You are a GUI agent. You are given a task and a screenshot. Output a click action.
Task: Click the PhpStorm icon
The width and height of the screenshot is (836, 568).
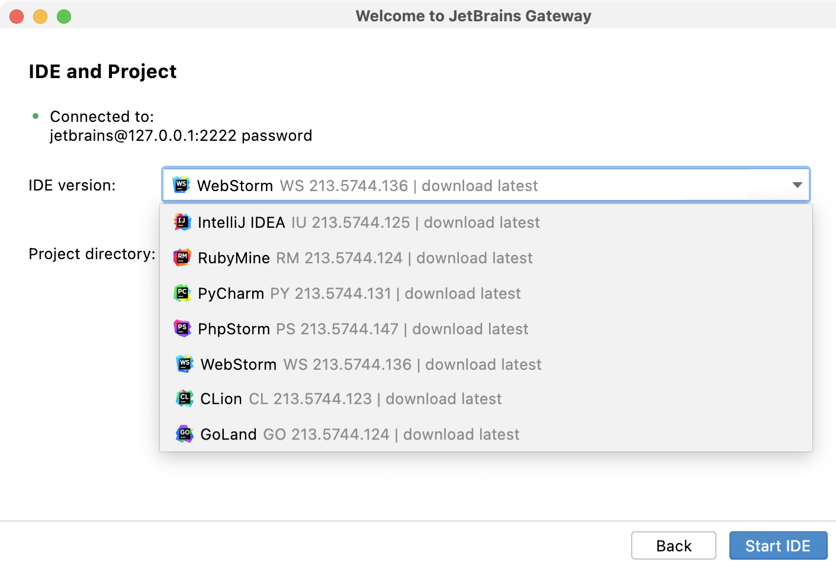182,328
